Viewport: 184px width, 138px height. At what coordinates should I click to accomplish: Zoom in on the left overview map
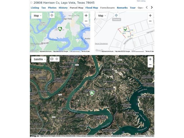(x=86, y=16)
